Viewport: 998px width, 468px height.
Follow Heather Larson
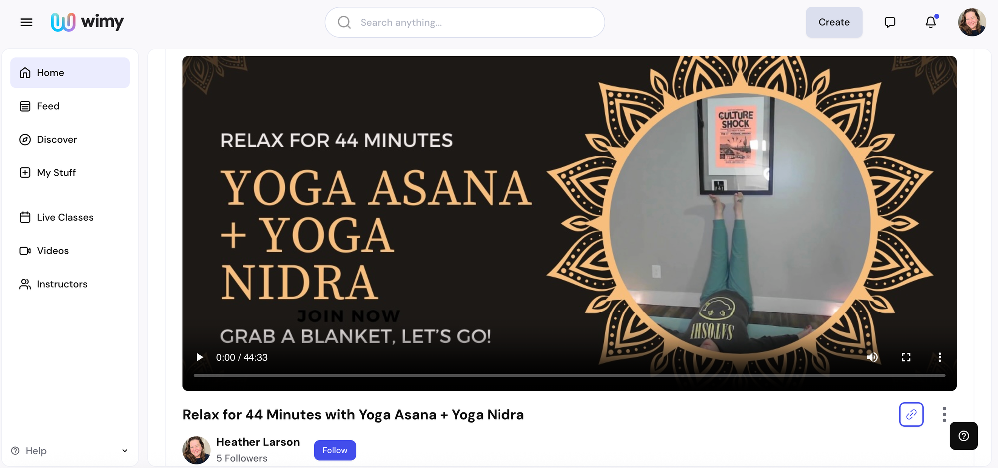pos(335,450)
